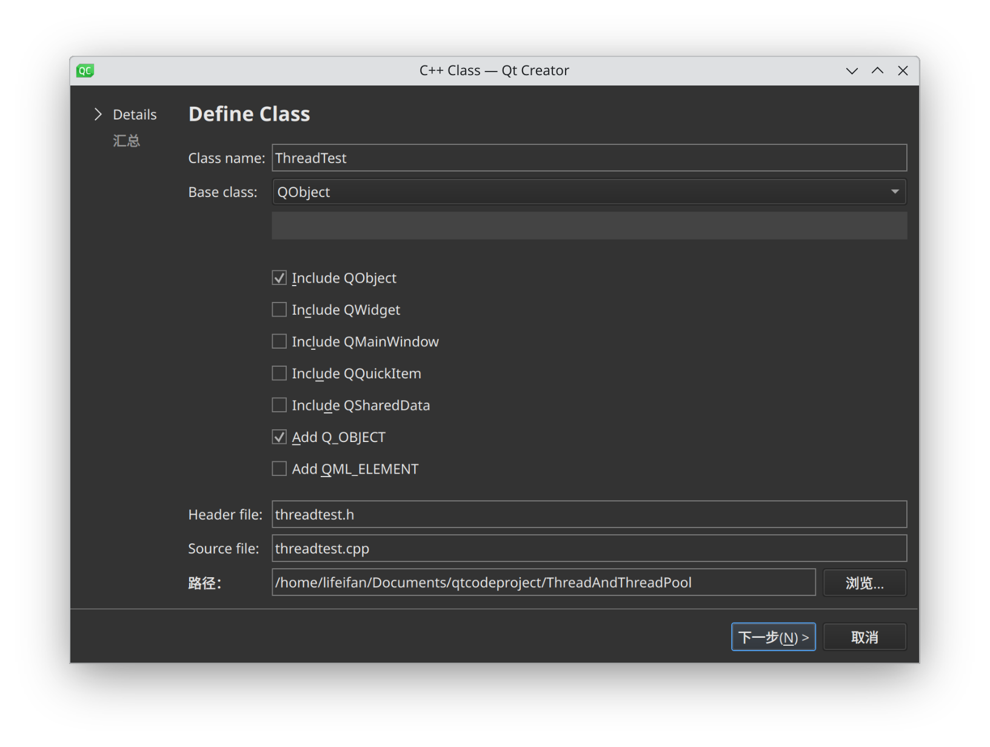Click the Details step chevron arrow
Screen dimensions: 990x747
98,114
